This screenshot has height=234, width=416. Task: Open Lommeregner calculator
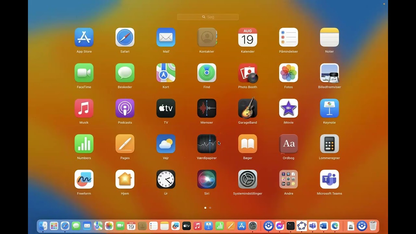tap(330, 144)
